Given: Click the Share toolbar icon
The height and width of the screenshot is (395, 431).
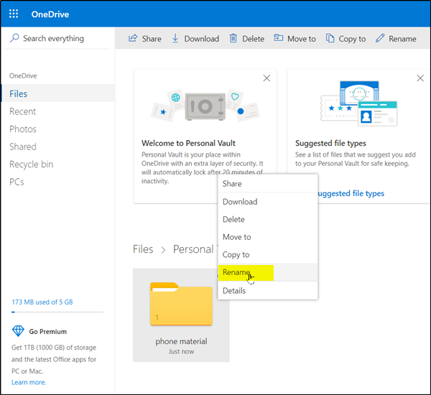Looking at the screenshot, I should point(133,39).
